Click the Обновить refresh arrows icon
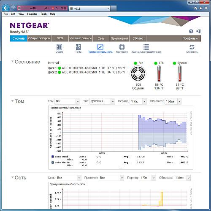Screen dimensions: 211x211 [192, 49]
